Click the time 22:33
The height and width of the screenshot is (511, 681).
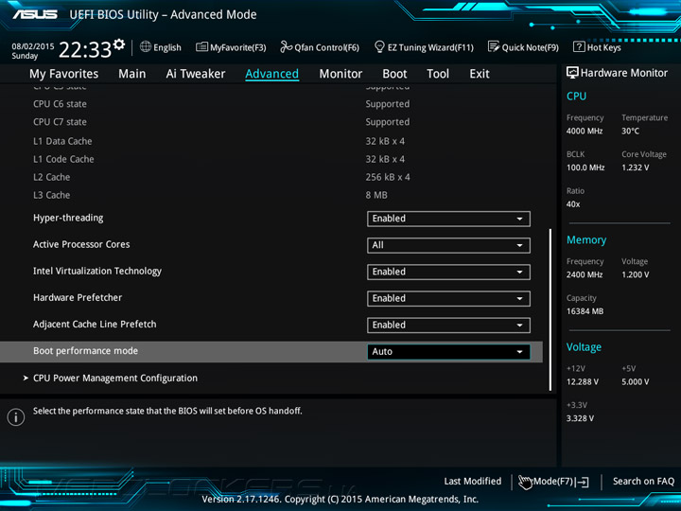click(x=85, y=49)
